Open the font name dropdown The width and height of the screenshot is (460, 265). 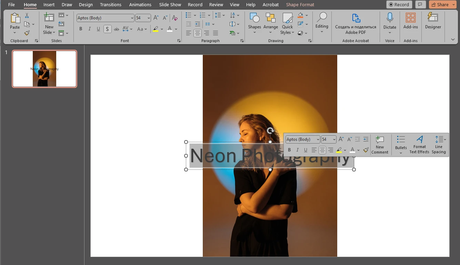point(133,18)
